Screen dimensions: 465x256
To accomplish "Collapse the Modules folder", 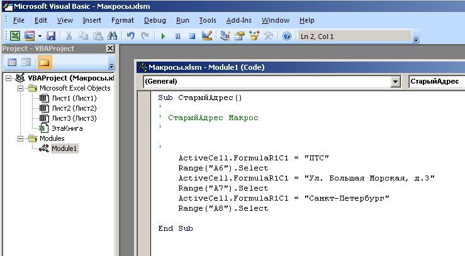I will [20, 138].
